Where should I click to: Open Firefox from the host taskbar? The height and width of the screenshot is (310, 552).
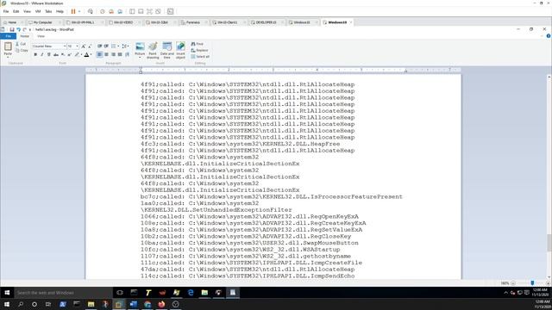pyautogui.click(x=161, y=304)
